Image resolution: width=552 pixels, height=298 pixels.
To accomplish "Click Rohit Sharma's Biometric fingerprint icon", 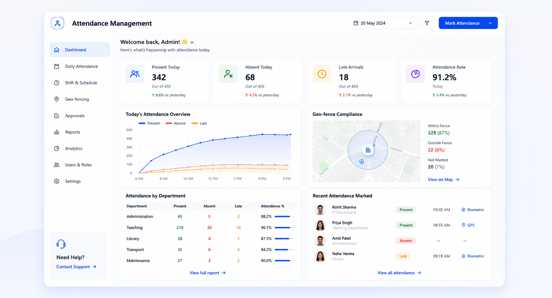I will click(x=463, y=210).
